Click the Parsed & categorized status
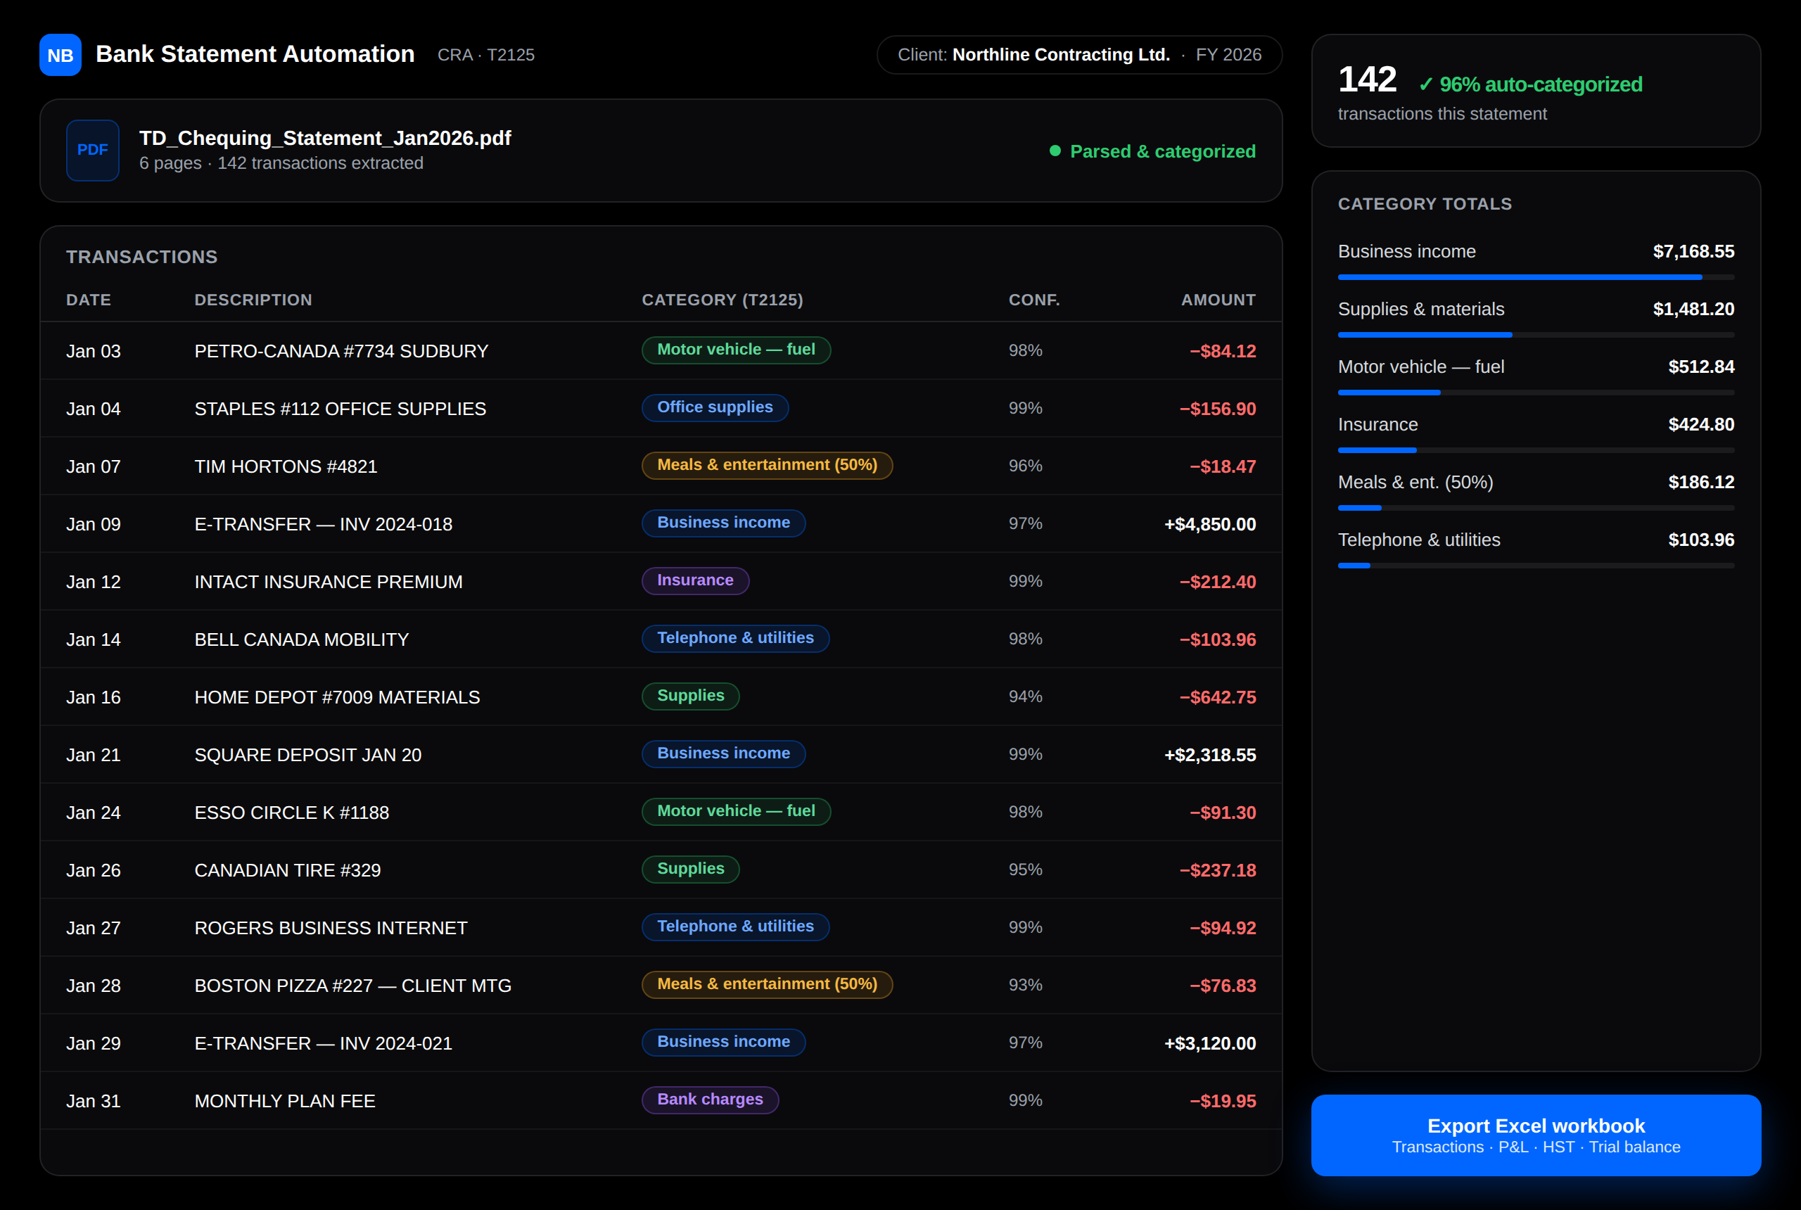Screen dimensions: 1801x1210 click(x=1153, y=151)
